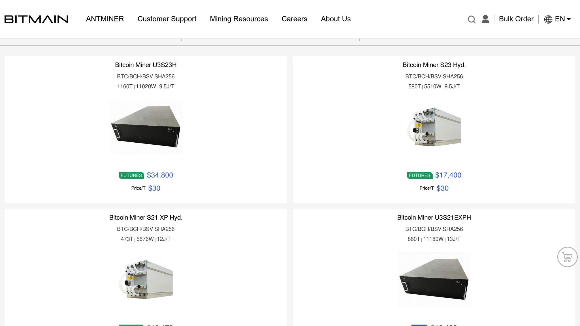580x326 pixels.
Task: Open the Mining Resources menu
Action: point(239,19)
